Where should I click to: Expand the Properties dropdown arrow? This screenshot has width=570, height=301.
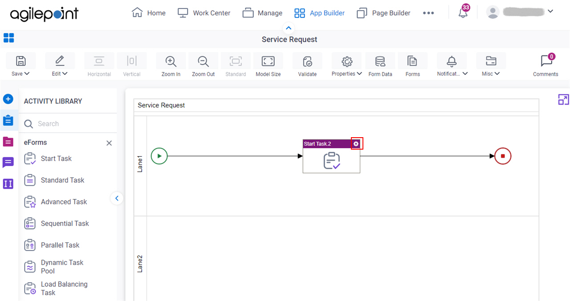click(359, 74)
